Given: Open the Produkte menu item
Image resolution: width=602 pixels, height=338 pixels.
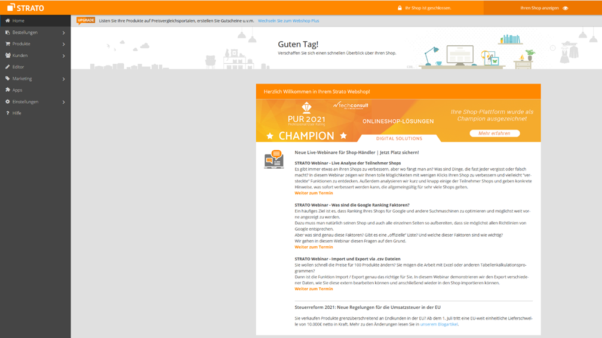Looking at the screenshot, I should click(x=35, y=44).
